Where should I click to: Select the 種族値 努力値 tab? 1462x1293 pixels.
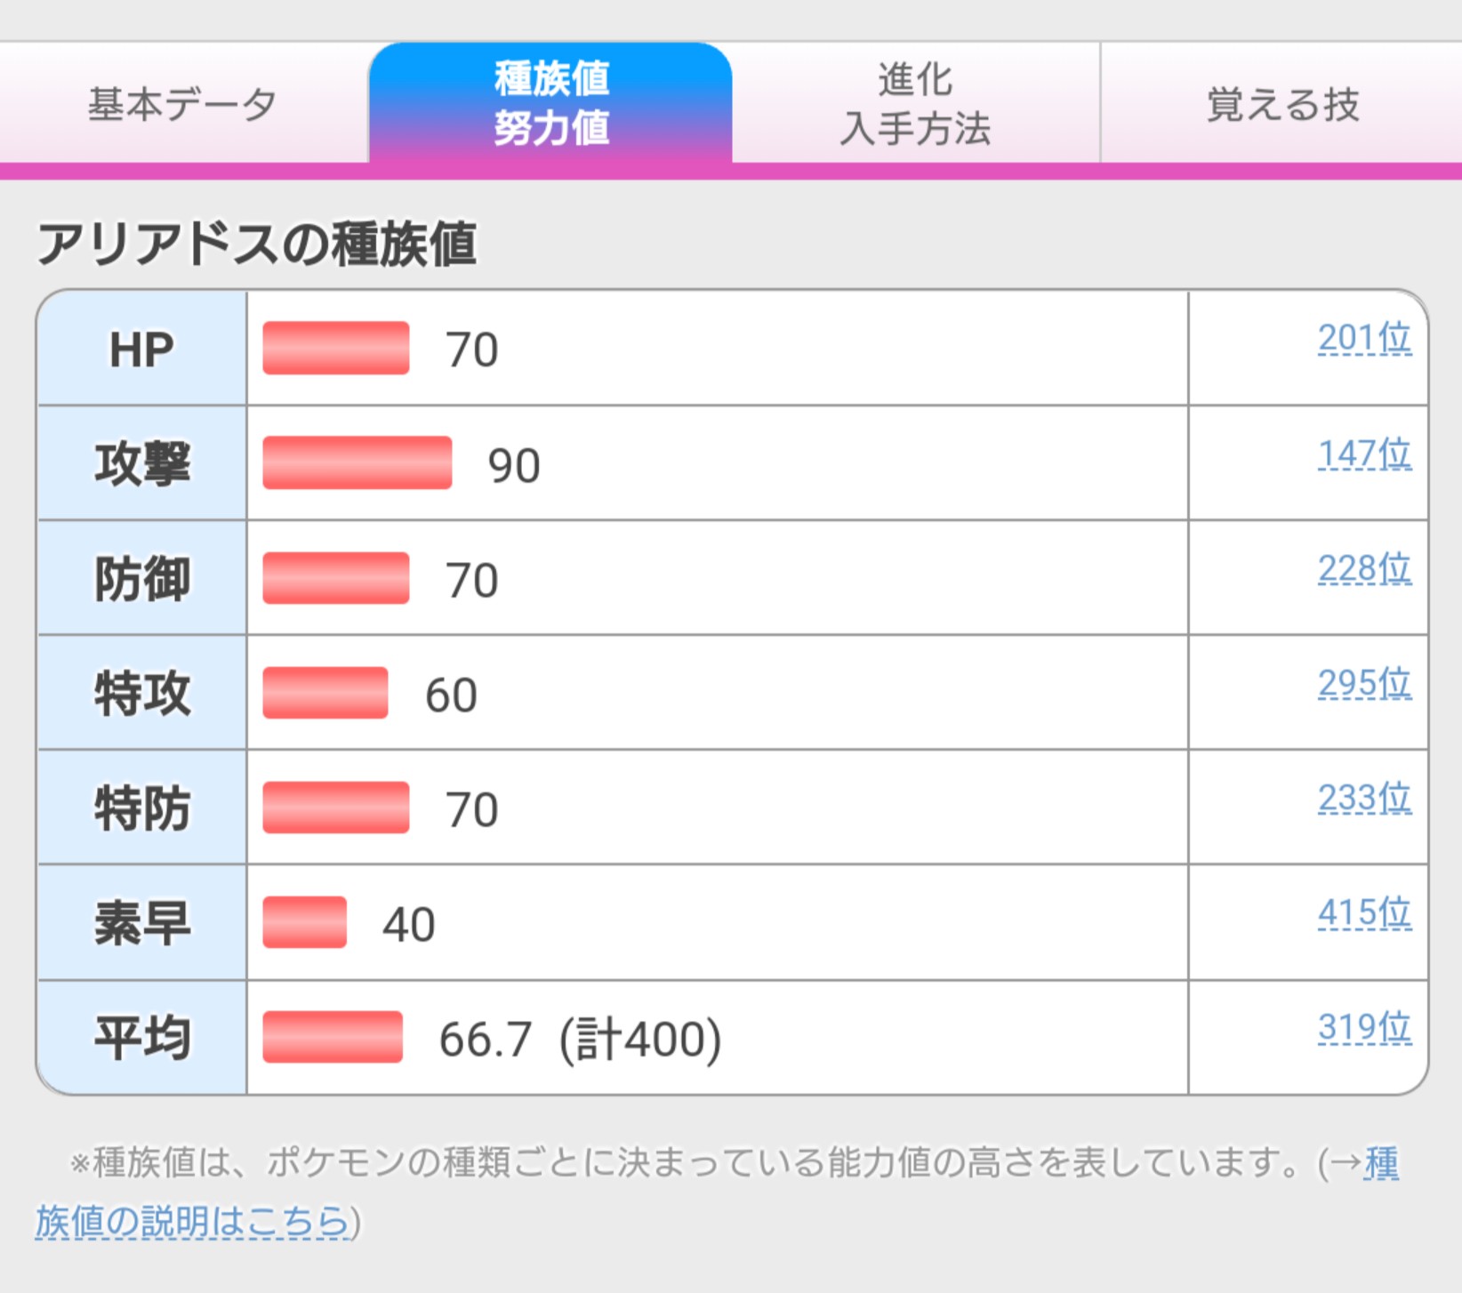point(551,103)
